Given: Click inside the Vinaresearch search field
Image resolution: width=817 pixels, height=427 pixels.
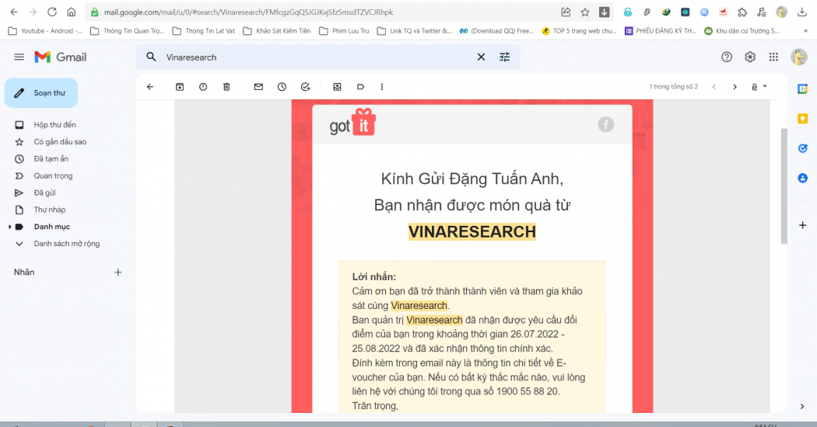Looking at the screenshot, I should pos(317,57).
